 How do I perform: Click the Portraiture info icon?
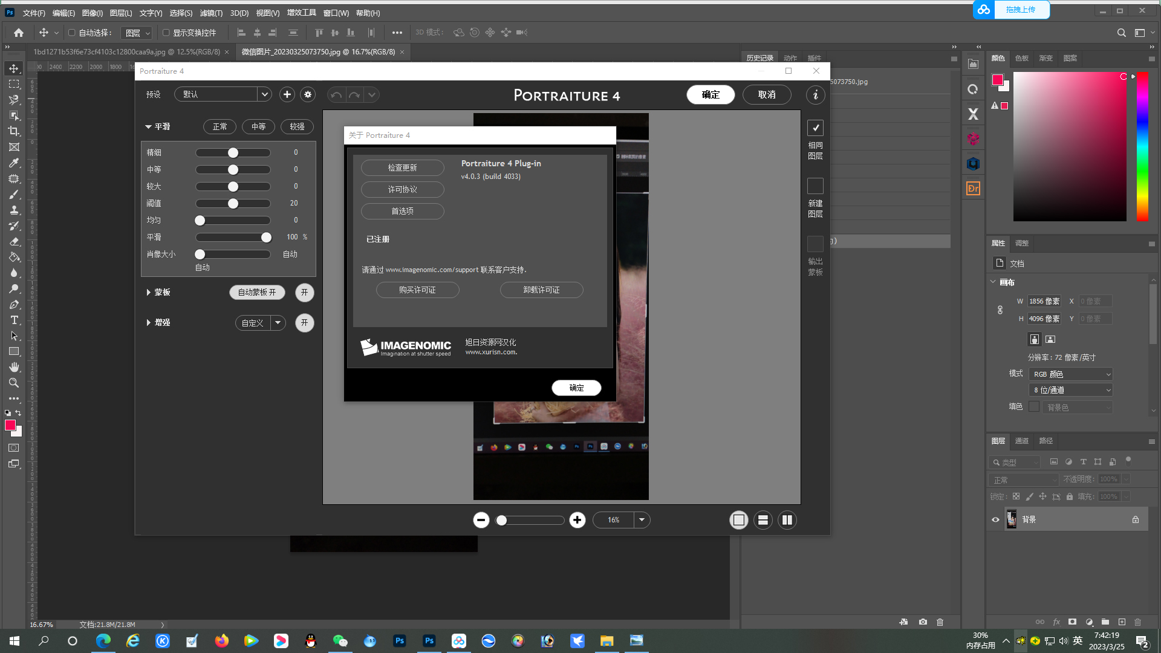point(815,95)
